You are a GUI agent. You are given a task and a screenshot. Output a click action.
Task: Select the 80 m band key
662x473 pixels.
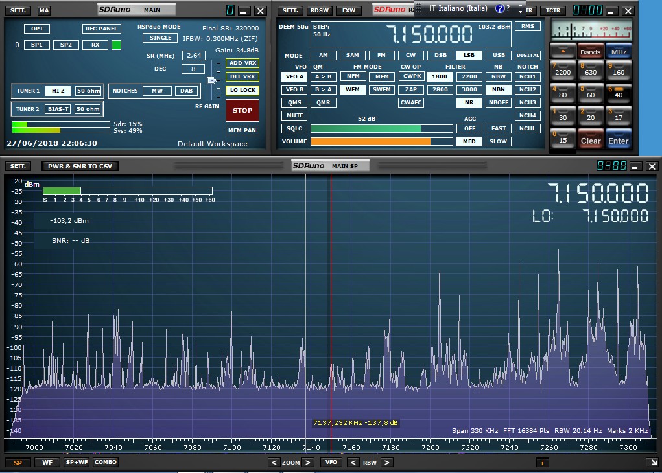pos(563,94)
